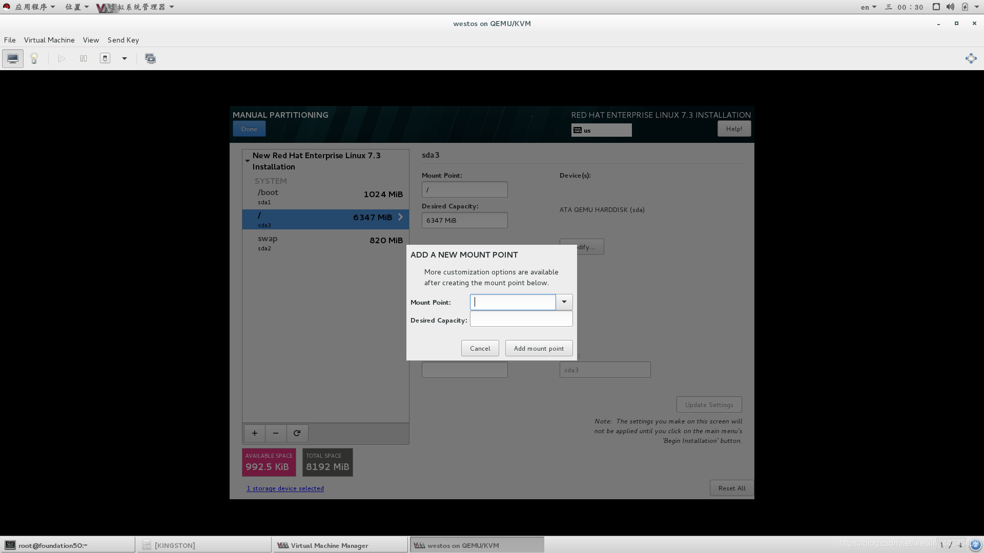This screenshot has width=984, height=553.
Task: Click the Reset All button
Action: coord(731,488)
